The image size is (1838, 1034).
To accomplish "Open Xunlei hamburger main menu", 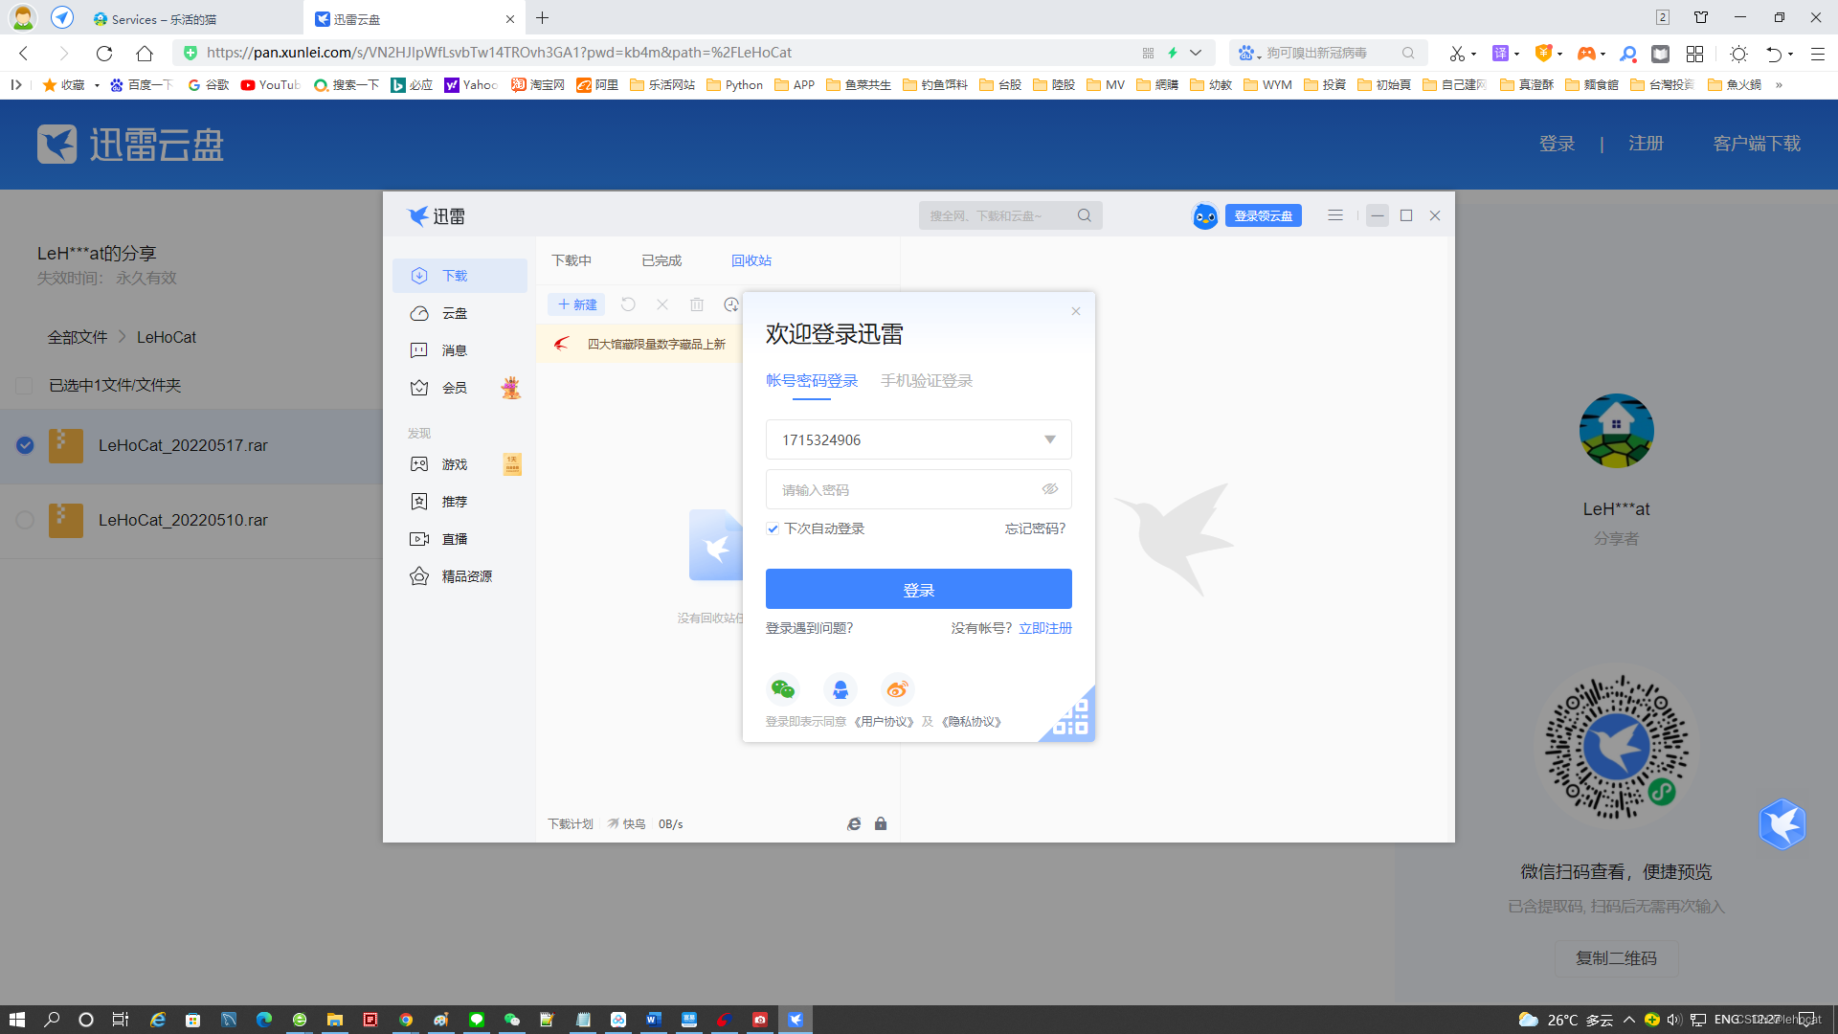I will tap(1334, 215).
